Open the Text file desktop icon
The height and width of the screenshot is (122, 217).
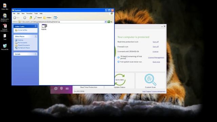point(5,37)
